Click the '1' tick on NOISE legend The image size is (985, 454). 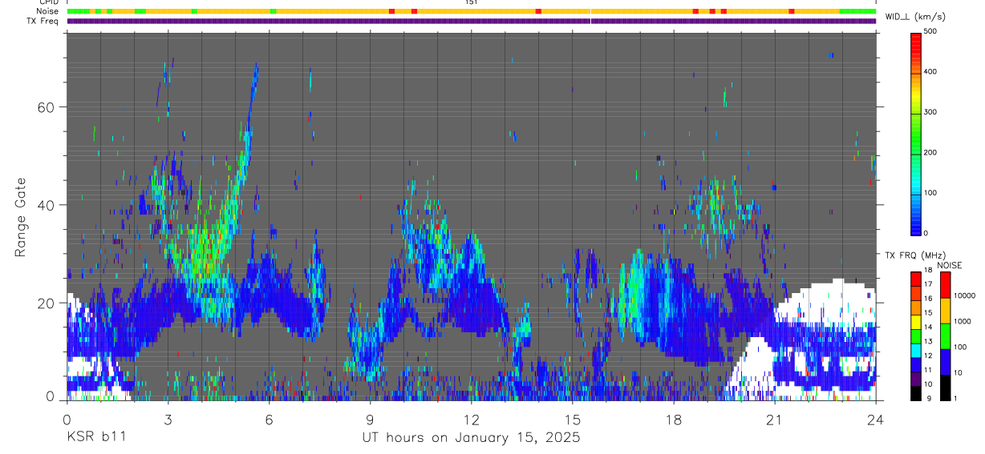[955, 398]
